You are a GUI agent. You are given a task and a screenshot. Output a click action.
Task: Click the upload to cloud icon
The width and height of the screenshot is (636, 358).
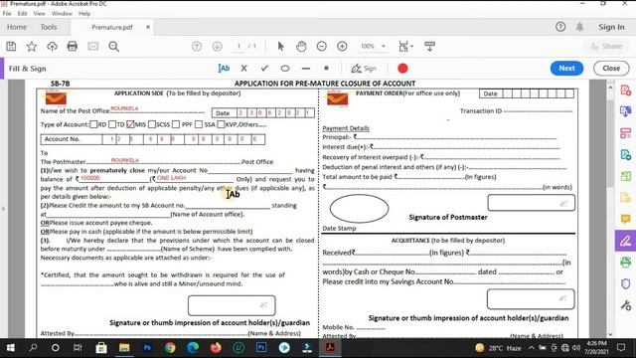click(x=52, y=47)
